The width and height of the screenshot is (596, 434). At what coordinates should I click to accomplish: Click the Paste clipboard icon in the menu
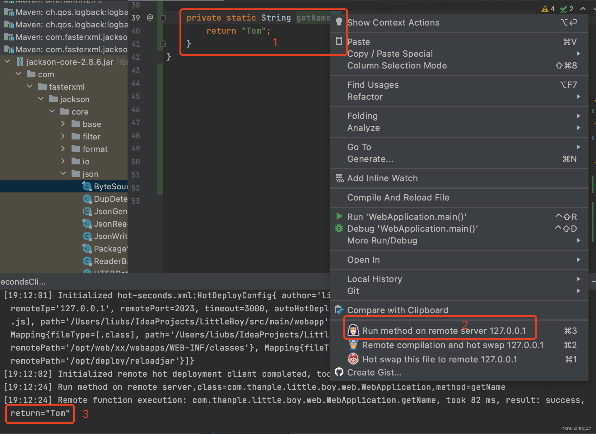pos(339,41)
